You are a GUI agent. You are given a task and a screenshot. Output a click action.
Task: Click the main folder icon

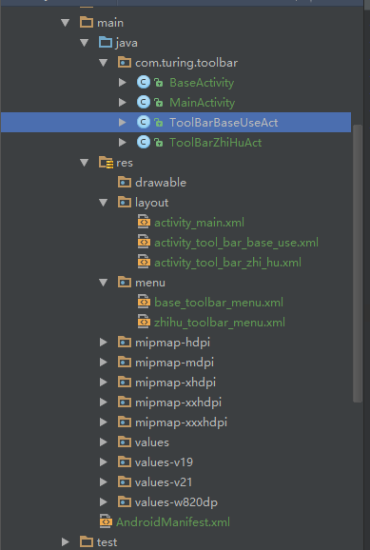pyautogui.click(x=87, y=23)
